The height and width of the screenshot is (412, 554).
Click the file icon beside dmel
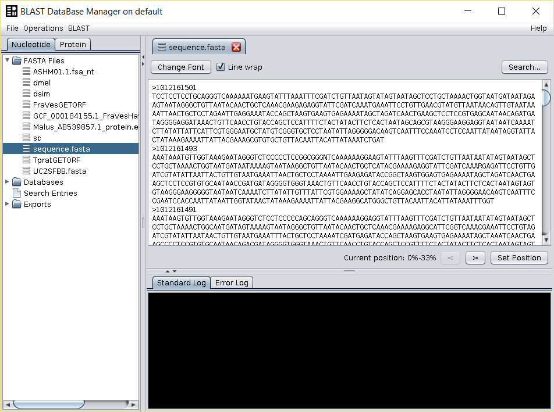[26, 83]
